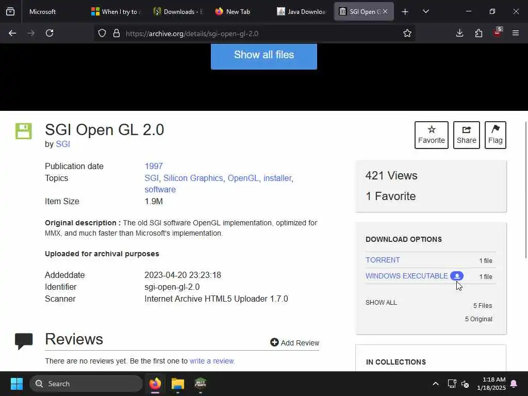528x396 pixels.
Task: Click the forward navigation arrow
Action: point(31,34)
